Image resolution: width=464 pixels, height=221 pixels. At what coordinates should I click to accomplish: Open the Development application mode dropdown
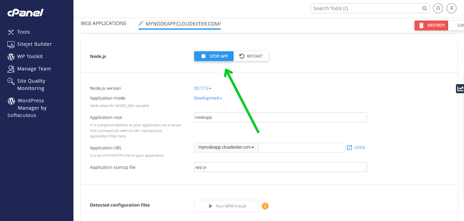(x=208, y=98)
